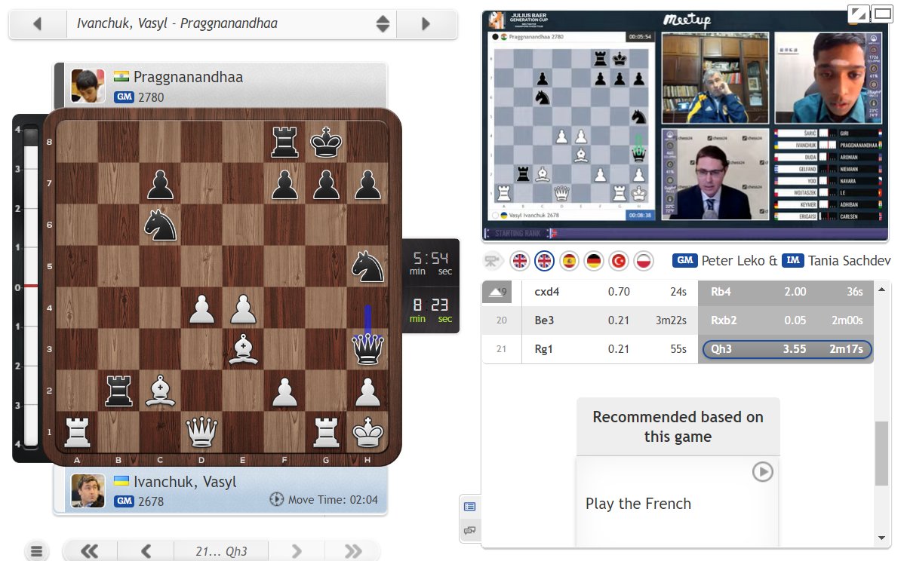This screenshot has width=904, height=561.
Task: Open the hamburger menu below the board
Action: 36,551
